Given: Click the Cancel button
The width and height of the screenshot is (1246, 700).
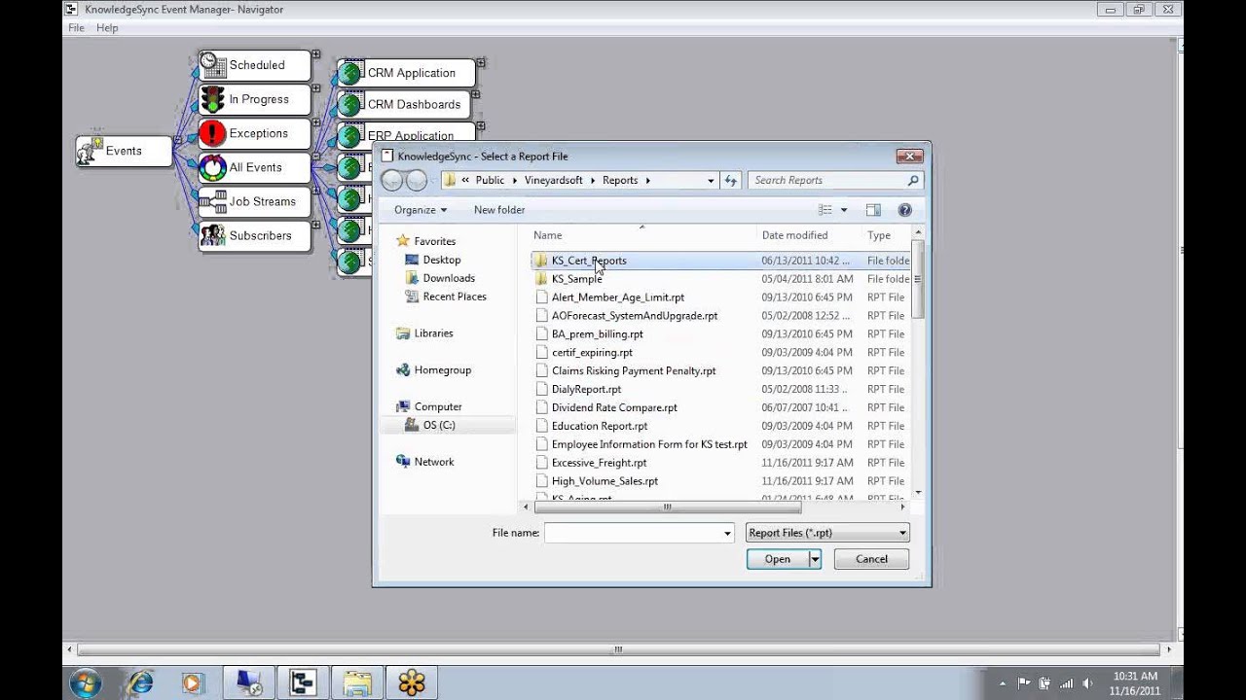Looking at the screenshot, I should pyautogui.click(x=871, y=559).
